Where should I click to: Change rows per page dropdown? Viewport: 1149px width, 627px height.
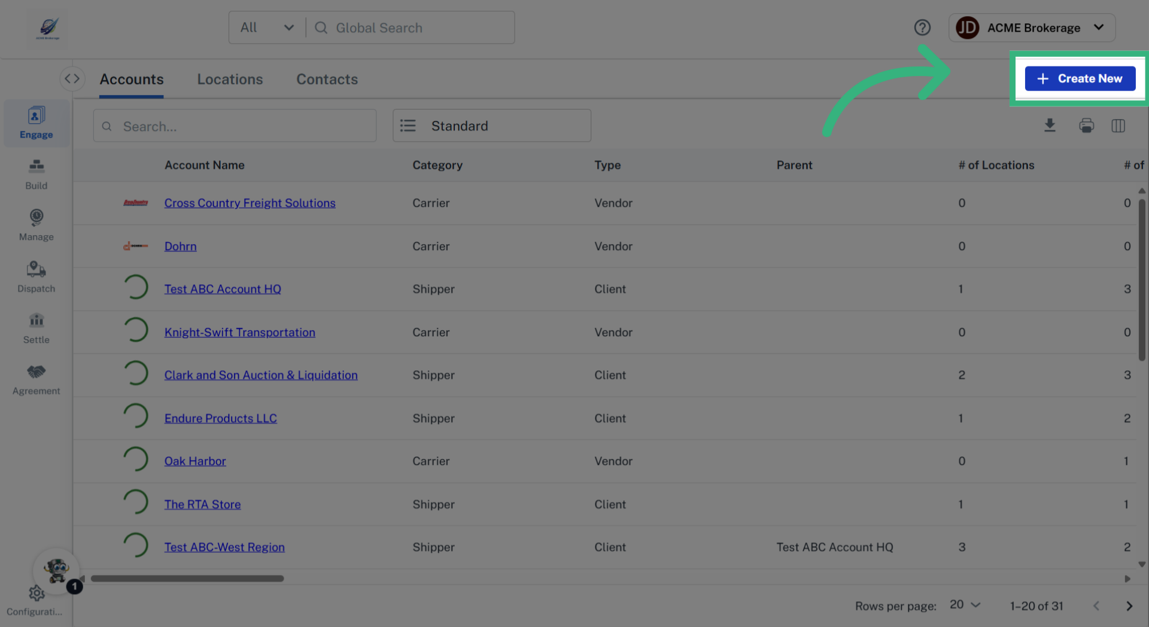pyautogui.click(x=965, y=605)
